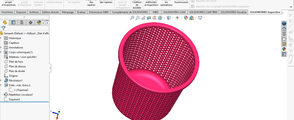294x120 pixels.
Task: Open the DisplayManager color sphere tab
Action: point(39,23)
